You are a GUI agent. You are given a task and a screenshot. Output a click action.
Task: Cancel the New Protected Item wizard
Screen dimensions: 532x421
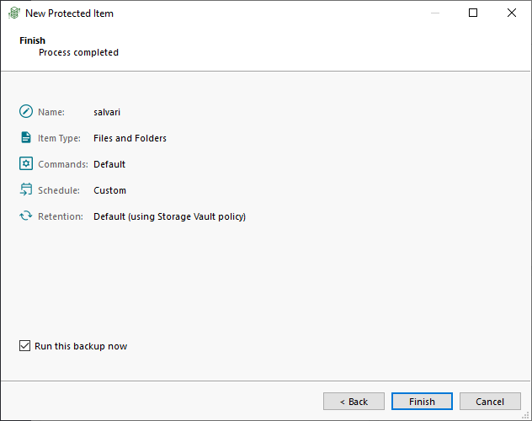[490, 402]
